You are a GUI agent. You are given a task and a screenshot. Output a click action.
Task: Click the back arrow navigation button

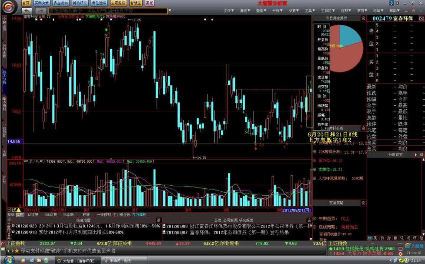tap(27, 10)
